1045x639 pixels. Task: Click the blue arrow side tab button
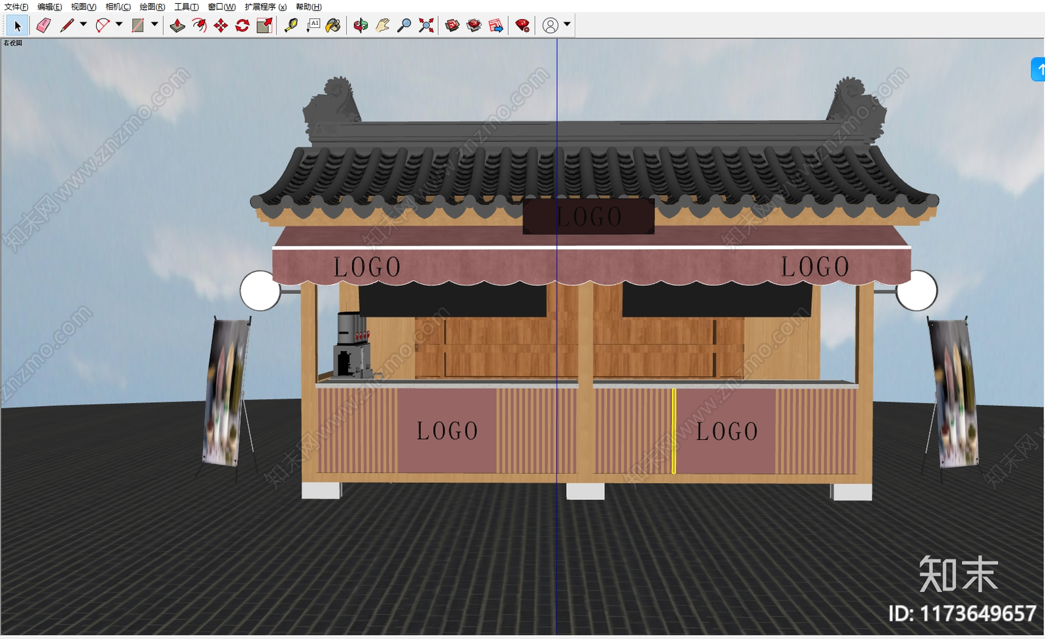[1038, 69]
